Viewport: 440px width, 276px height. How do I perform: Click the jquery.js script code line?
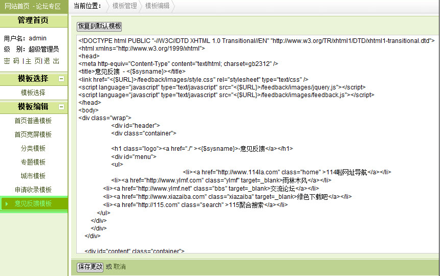click(x=222, y=87)
